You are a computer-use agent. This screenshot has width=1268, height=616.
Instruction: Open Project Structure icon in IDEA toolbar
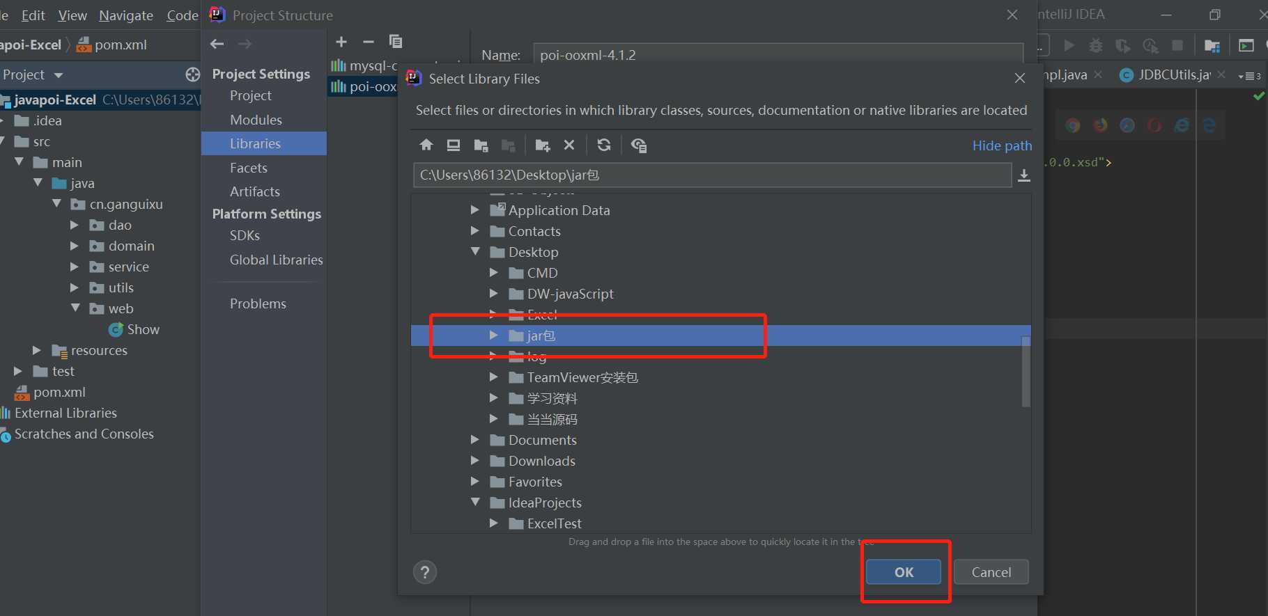(x=1212, y=45)
